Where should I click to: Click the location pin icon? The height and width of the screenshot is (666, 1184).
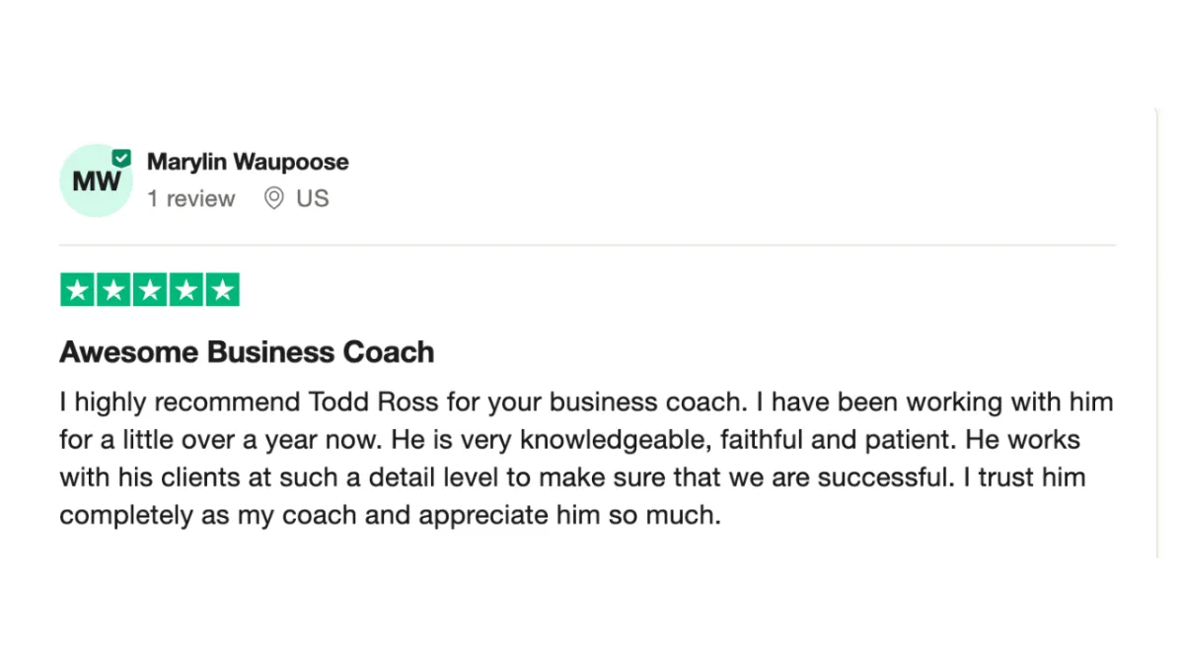[273, 198]
